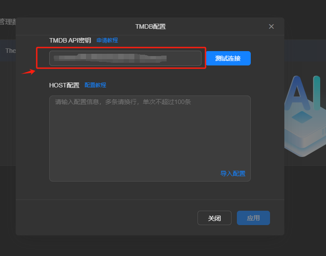Click the TMDB API密钥 label
Screen dimensions: 326x256
coord(70,40)
